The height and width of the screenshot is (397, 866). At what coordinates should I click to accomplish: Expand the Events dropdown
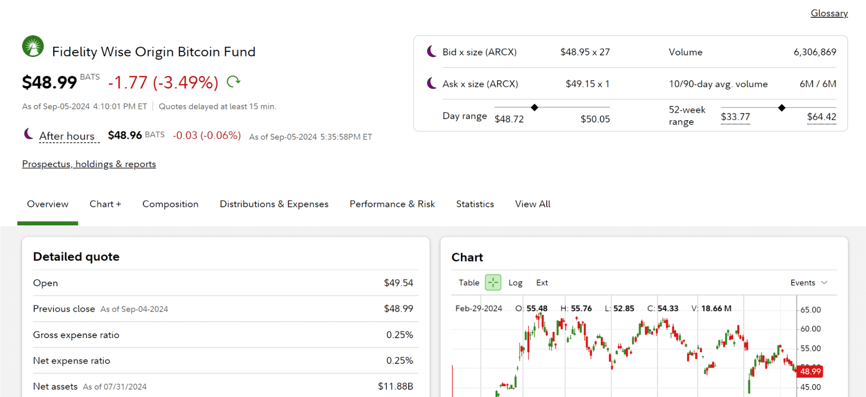click(x=809, y=283)
